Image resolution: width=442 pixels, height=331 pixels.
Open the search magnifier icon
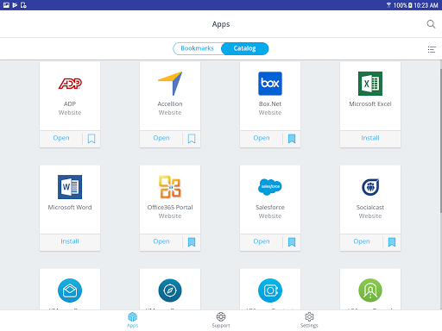pyautogui.click(x=431, y=24)
